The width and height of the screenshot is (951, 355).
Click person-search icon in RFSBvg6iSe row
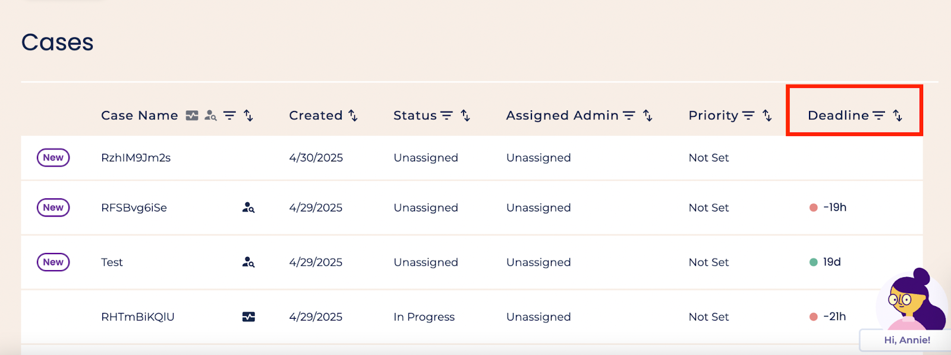pos(248,208)
